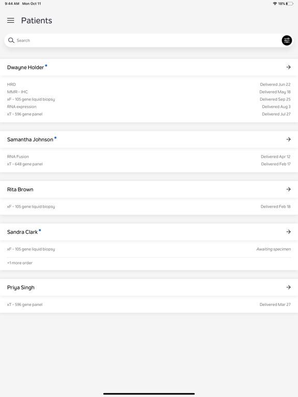The image size is (298, 397).
Task: Open Priya Singh's xT - 596 gene panel
Action: tap(149, 304)
